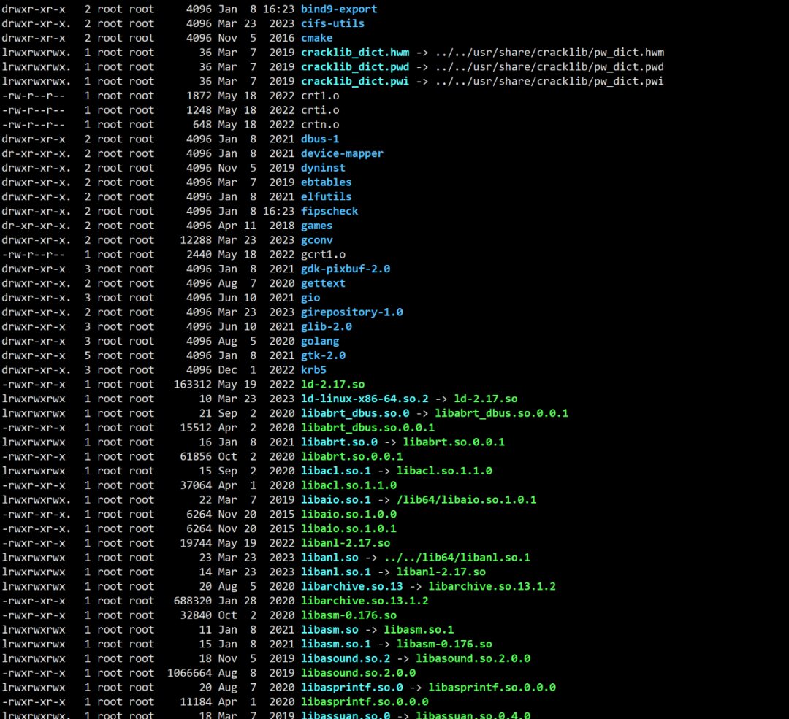Select the pw_dict.pwi target path

[x=549, y=82]
